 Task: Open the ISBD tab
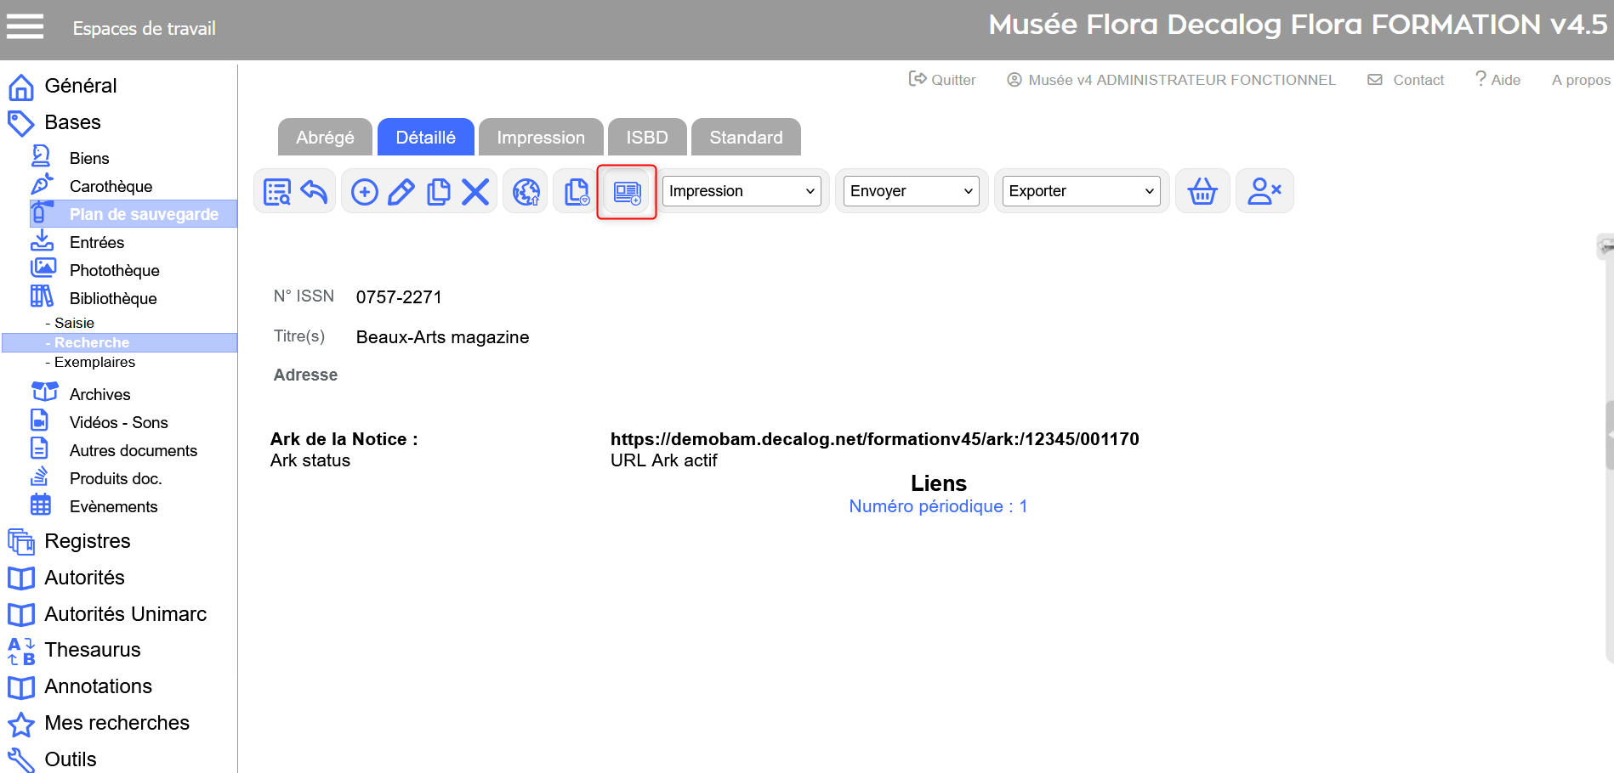pyautogui.click(x=647, y=137)
